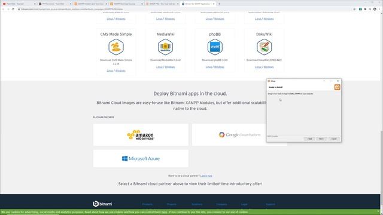Screen dimensions: 383x215
Task: Select the Amazon Web Services partner card
Action: pyautogui.click(x=141, y=135)
